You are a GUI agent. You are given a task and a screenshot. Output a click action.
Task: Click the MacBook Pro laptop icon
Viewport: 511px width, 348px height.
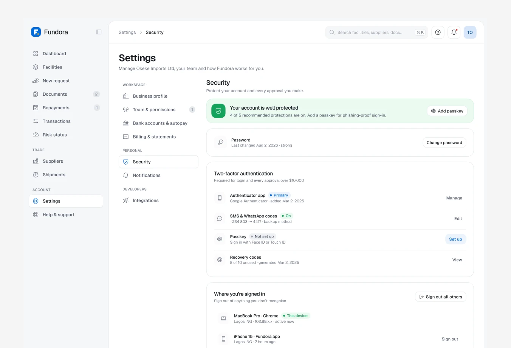tap(223, 318)
